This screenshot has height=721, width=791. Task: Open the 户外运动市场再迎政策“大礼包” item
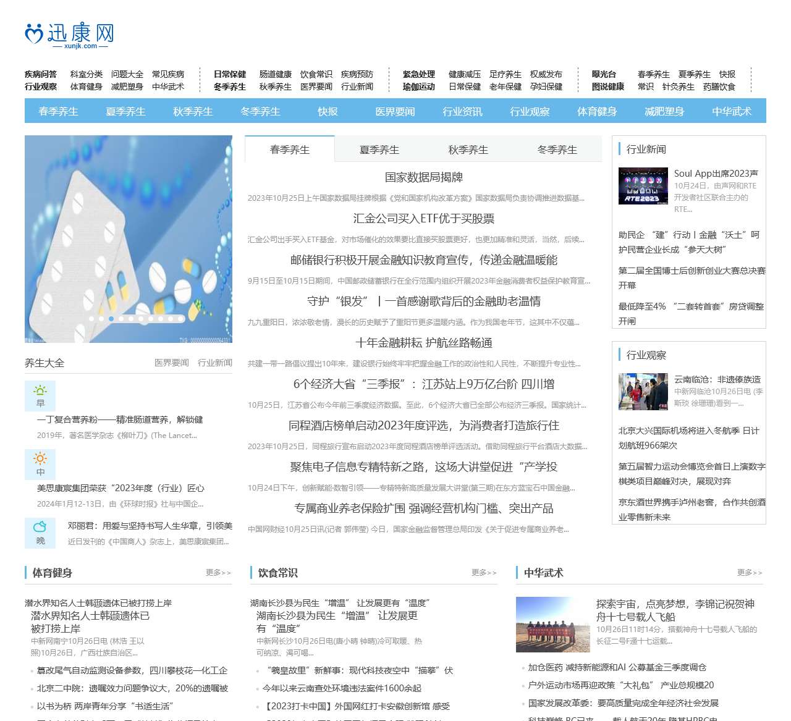(621, 685)
